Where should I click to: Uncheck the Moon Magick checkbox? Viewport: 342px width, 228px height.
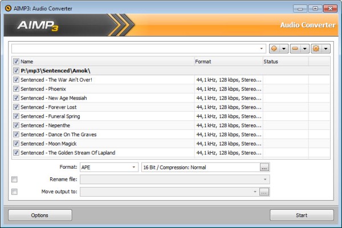16,144
